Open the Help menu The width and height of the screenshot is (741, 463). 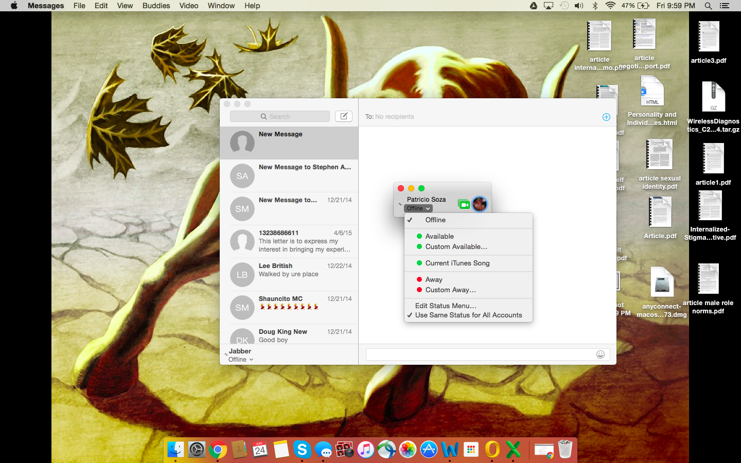tap(252, 6)
